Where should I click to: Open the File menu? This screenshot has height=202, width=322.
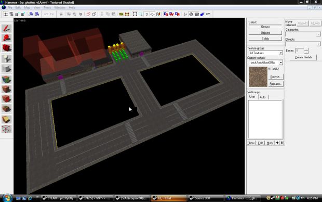(x=10, y=8)
